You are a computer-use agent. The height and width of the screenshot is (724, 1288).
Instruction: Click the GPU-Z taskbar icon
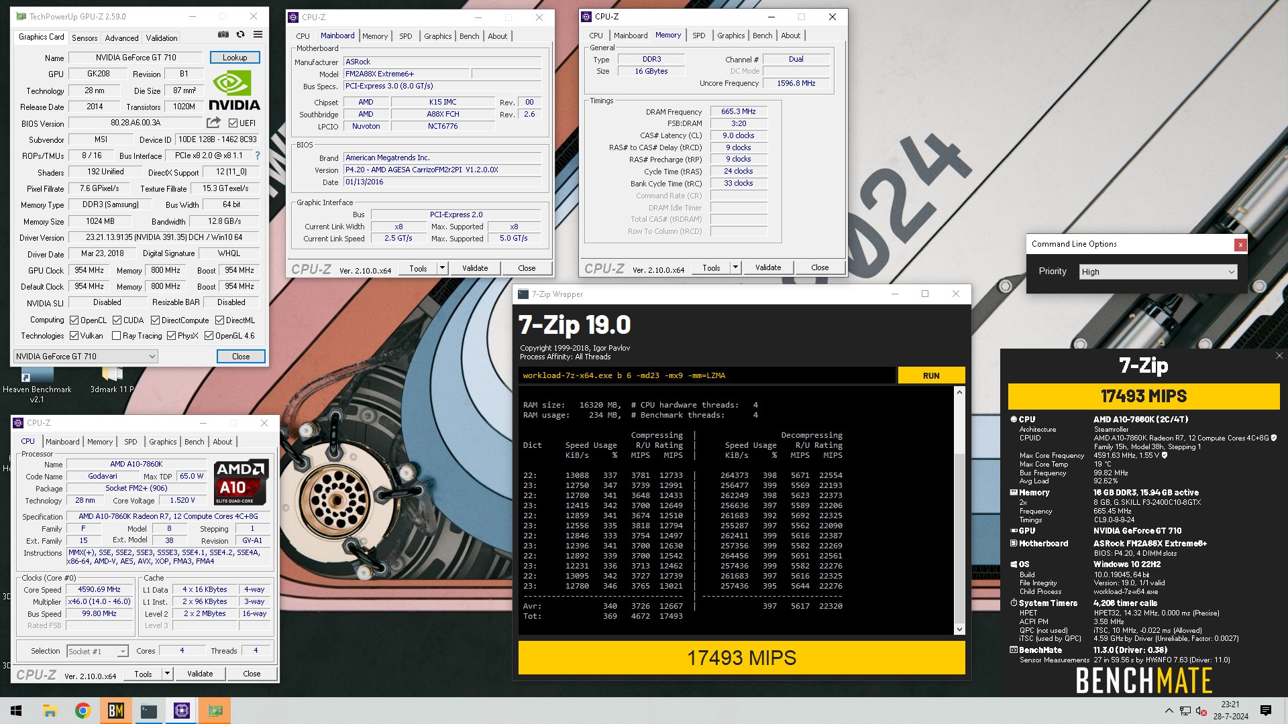[x=215, y=711]
